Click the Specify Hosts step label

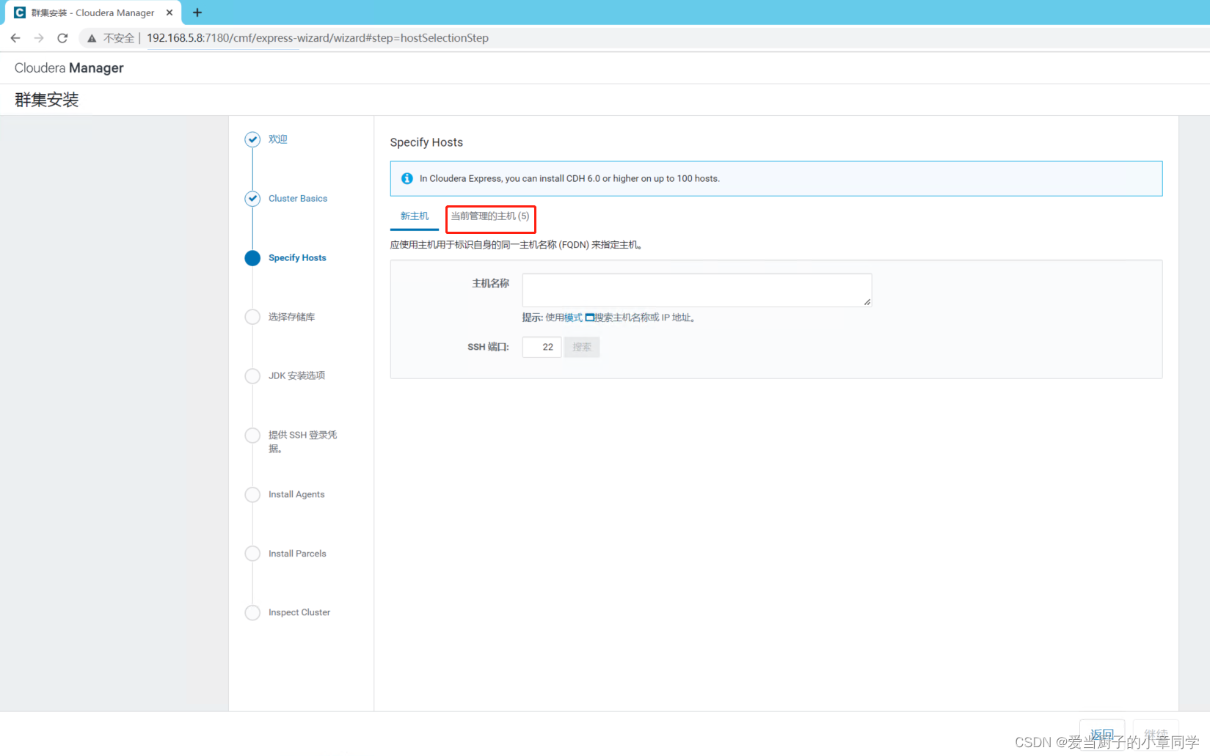click(297, 258)
